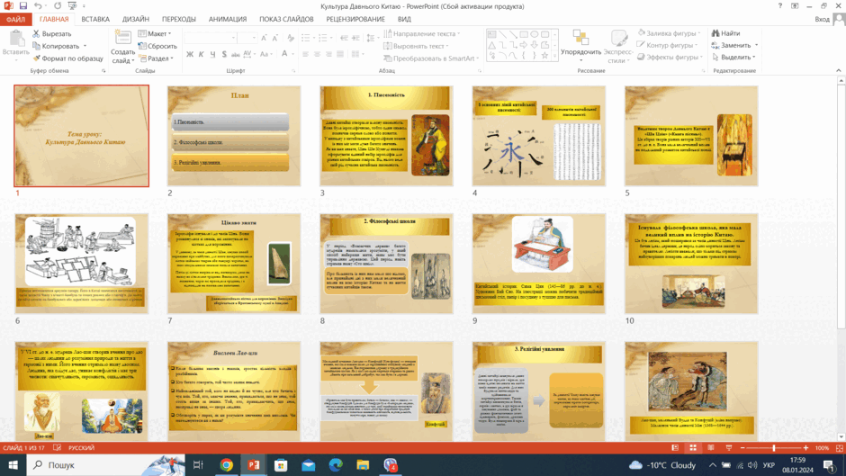The width and height of the screenshot is (846, 476).
Task: Select slide 8 Філософські школи thumbnail
Action: pyautogui.click(x=386, y=264)
